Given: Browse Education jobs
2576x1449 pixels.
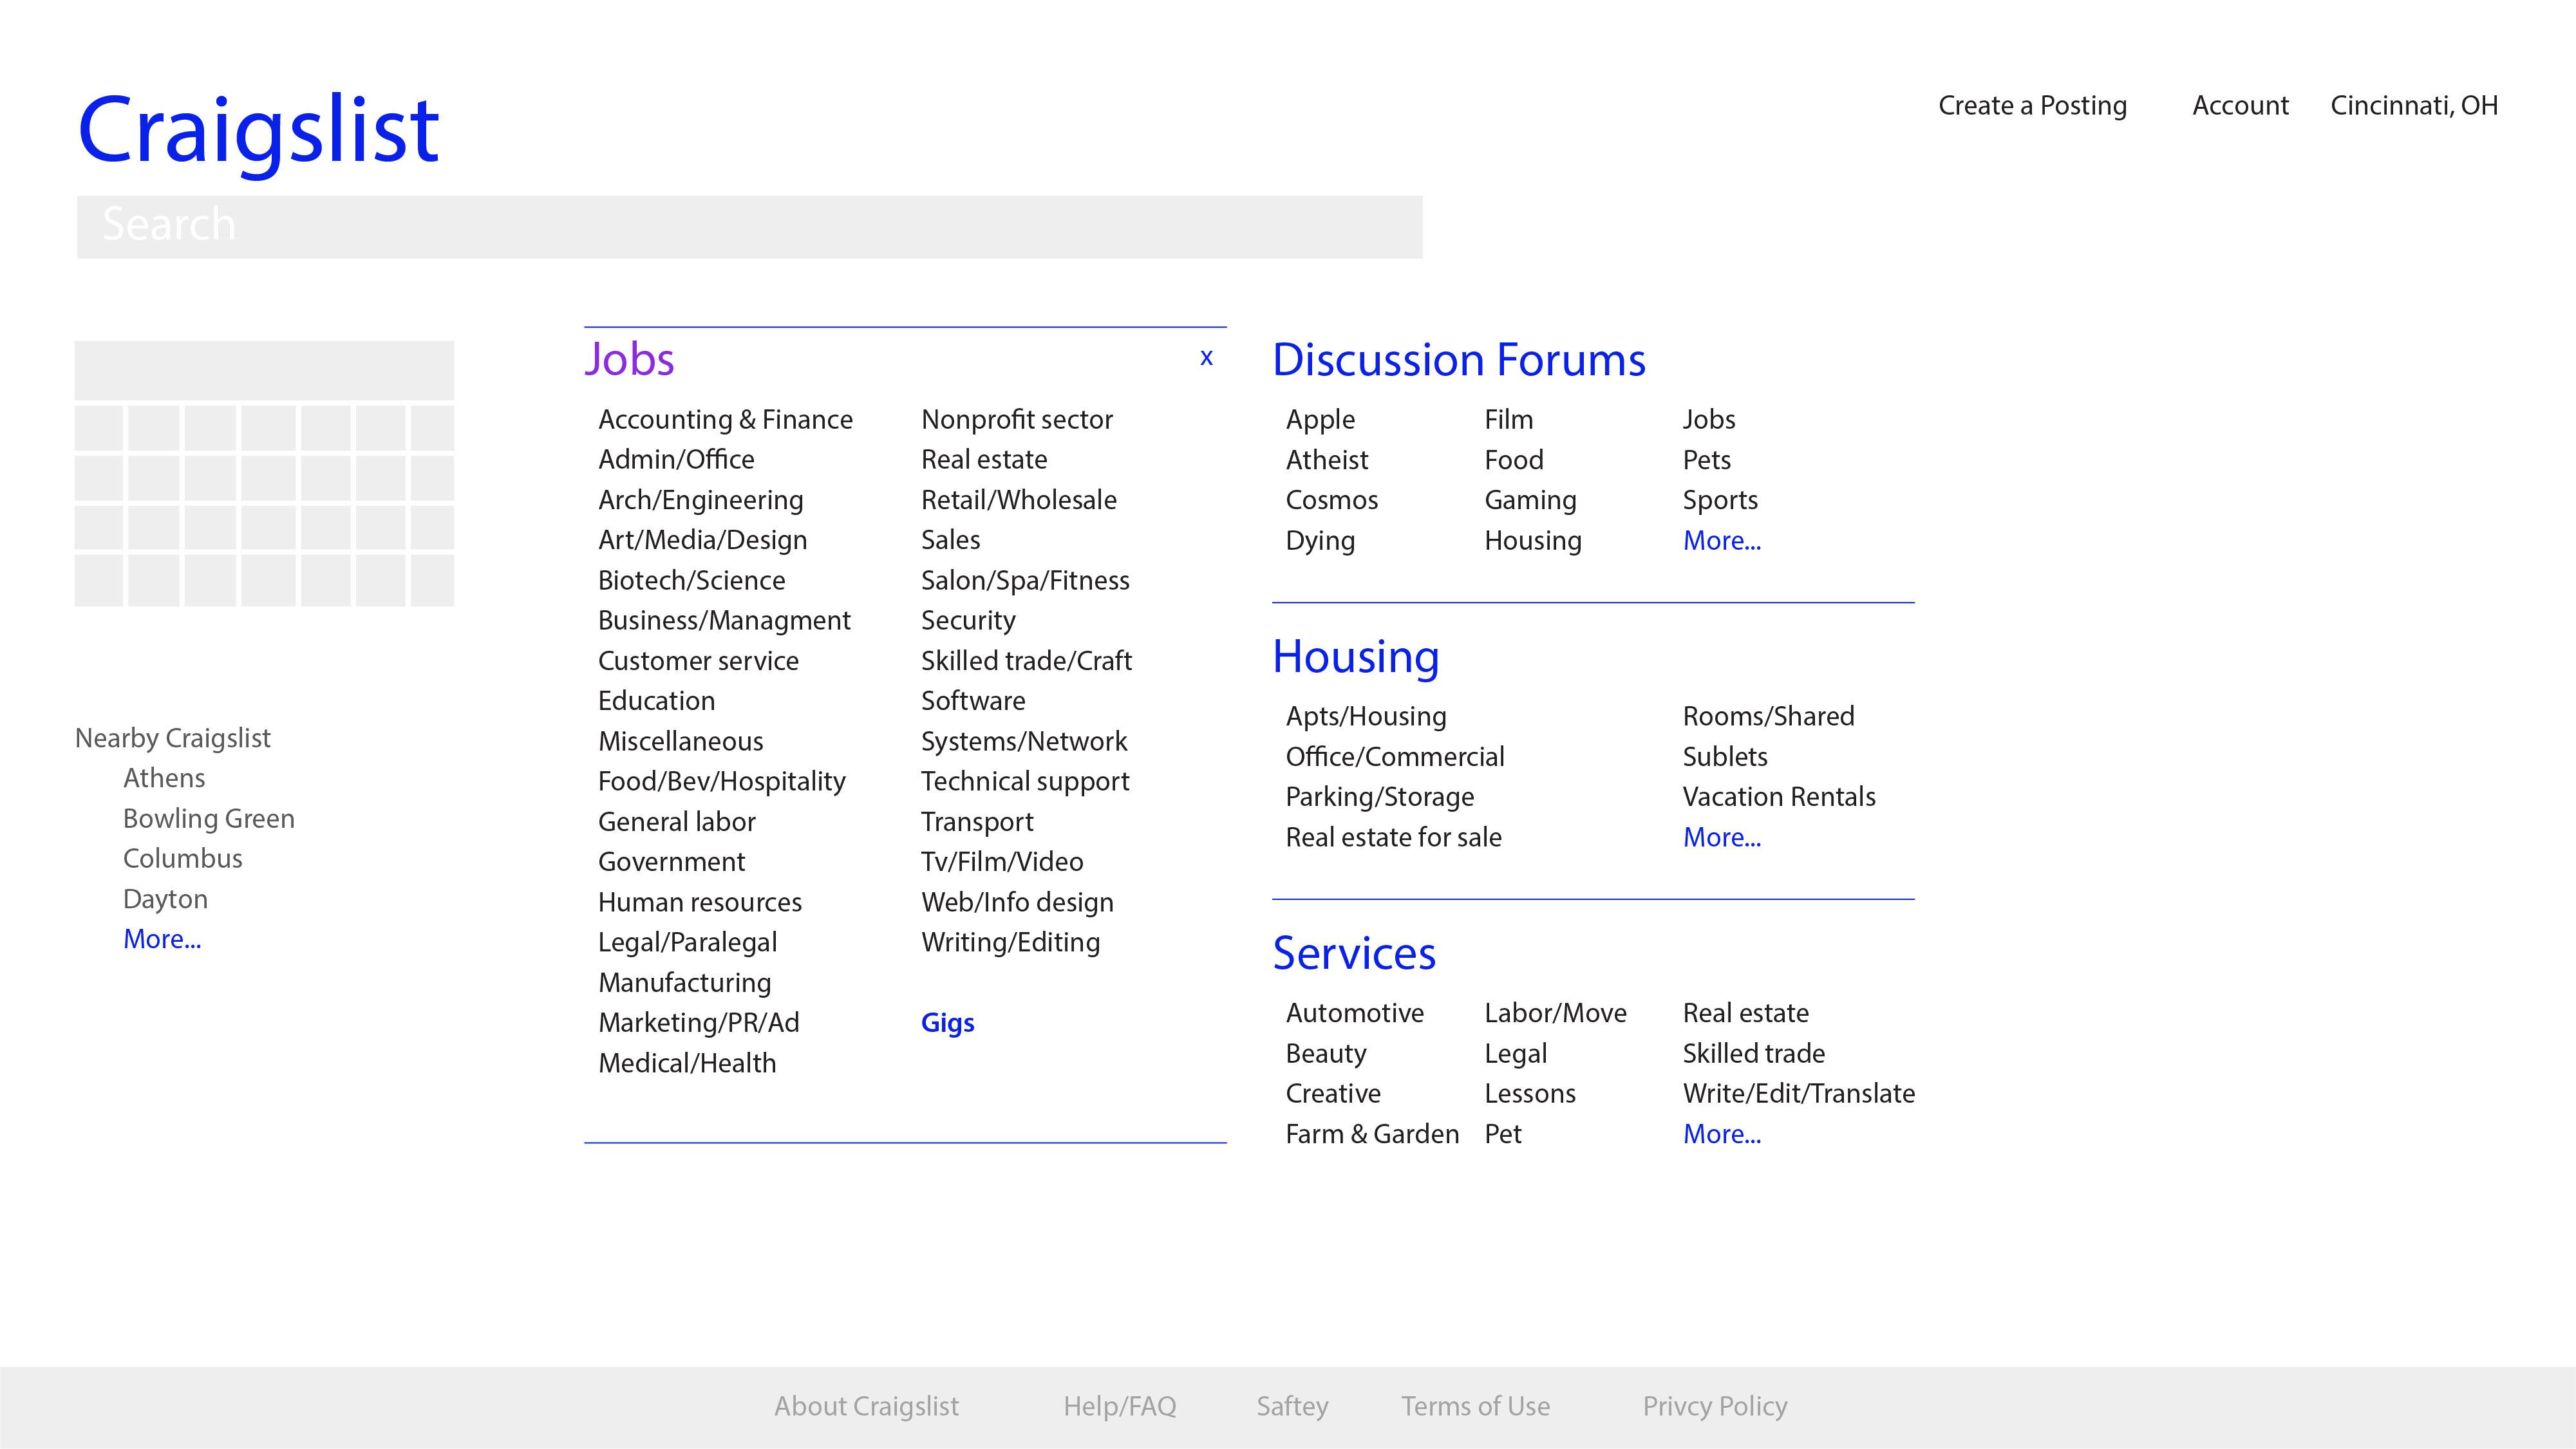Looking at the screenshot, I should (x=657, y=701).
